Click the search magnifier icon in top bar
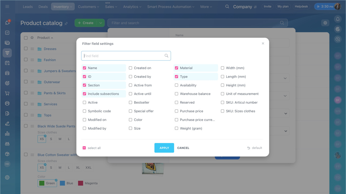Image resolution: width=346 pixels, height=194 pixels. pyautogui.click(x=227, y=6)
